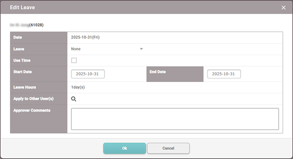
Task: Click the Apply to Other User(s) label
Action: coord(33,99)
